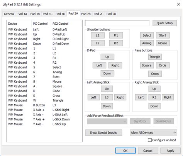Switch to the General tab
Image resolution: width=183 pixels, height=156 pixels.
coord(9,14)
